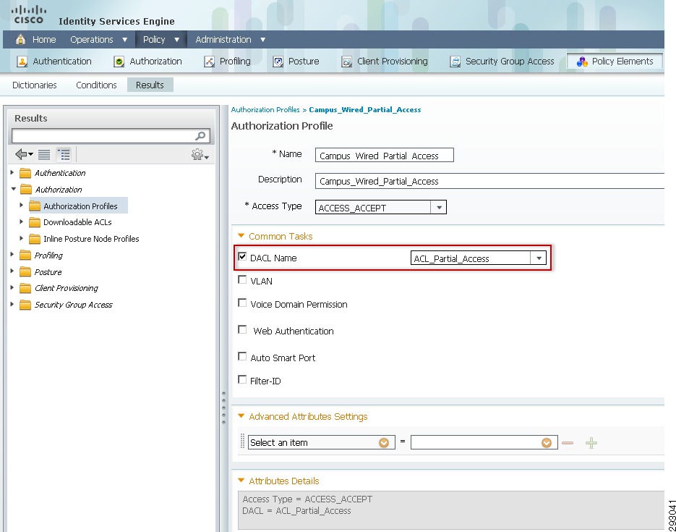Click the Home house icon
The height and width of the screenshot is (532, 676).
click(x=20, y=40)
